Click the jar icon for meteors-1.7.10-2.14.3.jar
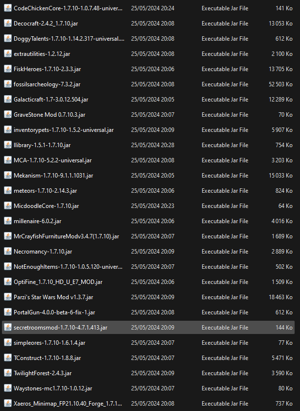The image size is (300, 411). (8, 191)
